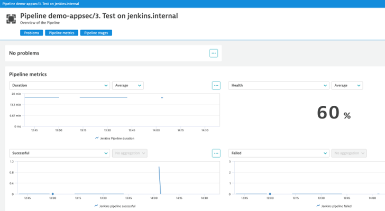Click the 60 % health value

[x=334, y=113]
